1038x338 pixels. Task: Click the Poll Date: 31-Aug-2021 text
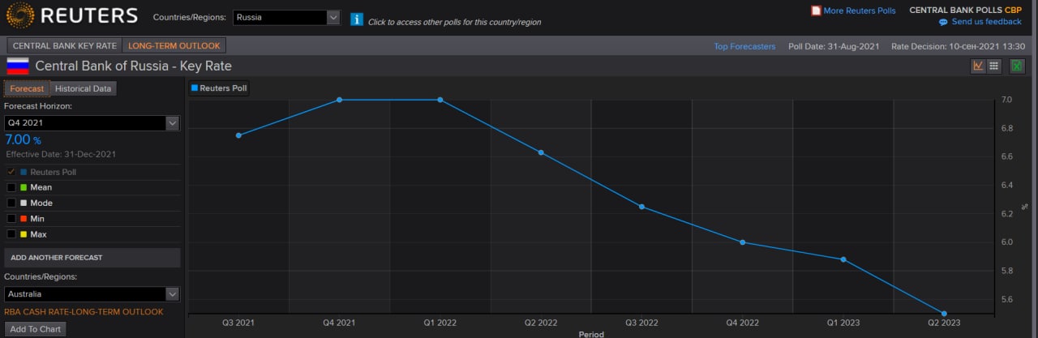[834, 46]
